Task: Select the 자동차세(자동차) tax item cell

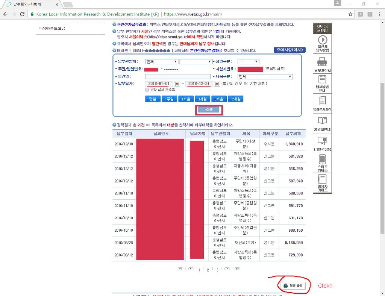Action: click(245, 168)
